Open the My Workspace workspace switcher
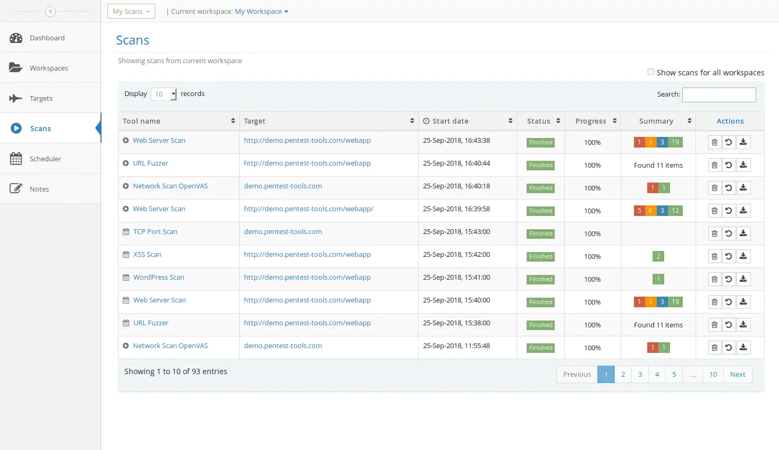Viewport: 779px width, 450px height. click(x=261, y=11)
